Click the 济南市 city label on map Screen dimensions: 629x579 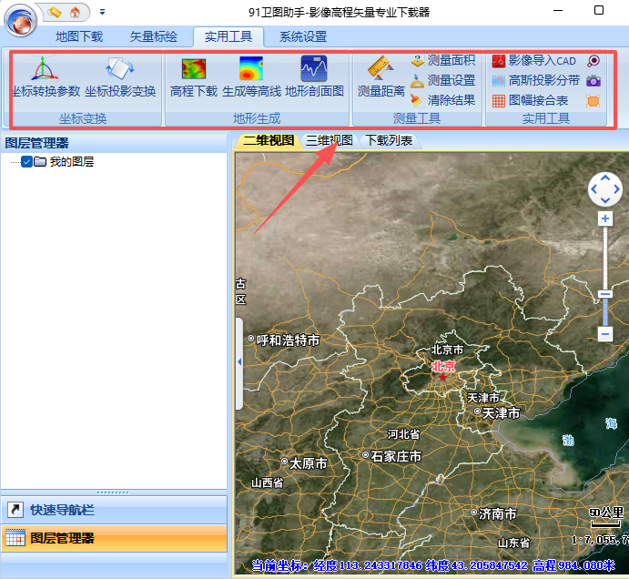tap(497, 513)
